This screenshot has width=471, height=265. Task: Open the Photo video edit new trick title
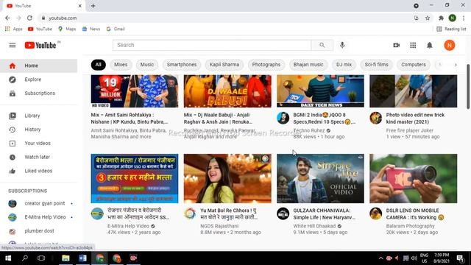415,119
